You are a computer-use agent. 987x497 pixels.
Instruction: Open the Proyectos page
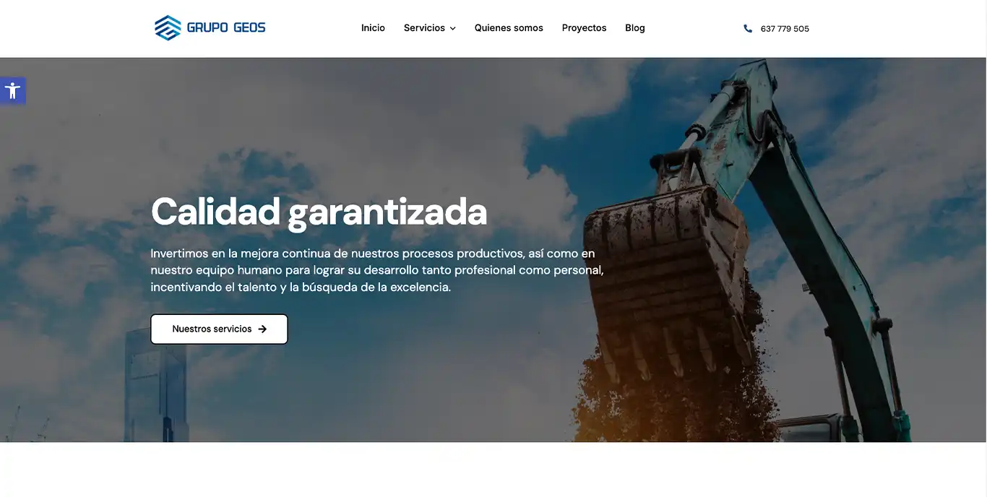click(584, 28)
